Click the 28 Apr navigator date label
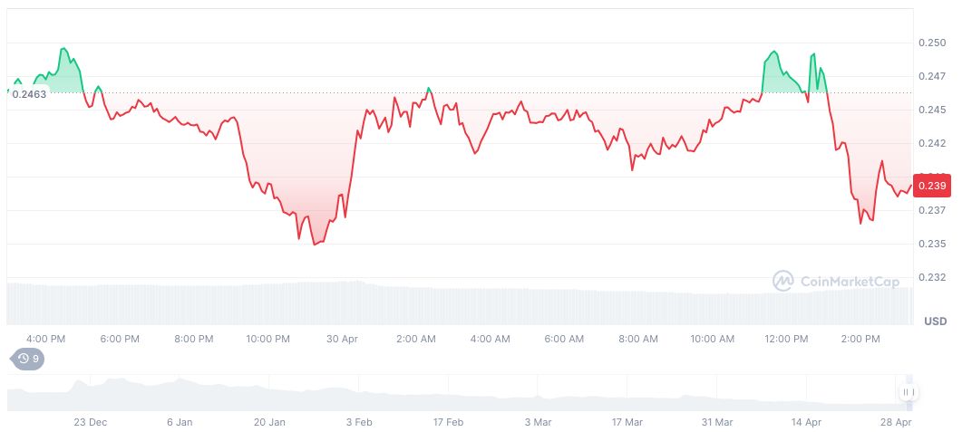Screen dimensions: 972x432 coord(895,423)
